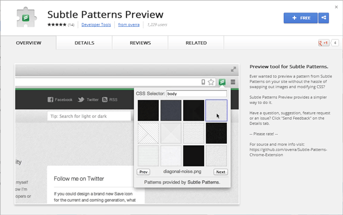The height and width of the screenshot is (215, 343).
Task: Click the five-star rating
Action: [x=57, y=25]
